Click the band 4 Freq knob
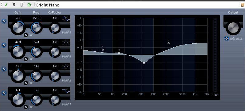 (x=37, y=28)
